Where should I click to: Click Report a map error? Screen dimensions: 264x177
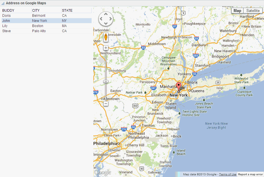point(250,174)
